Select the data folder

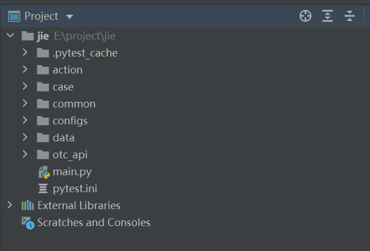tap(63, 138)
